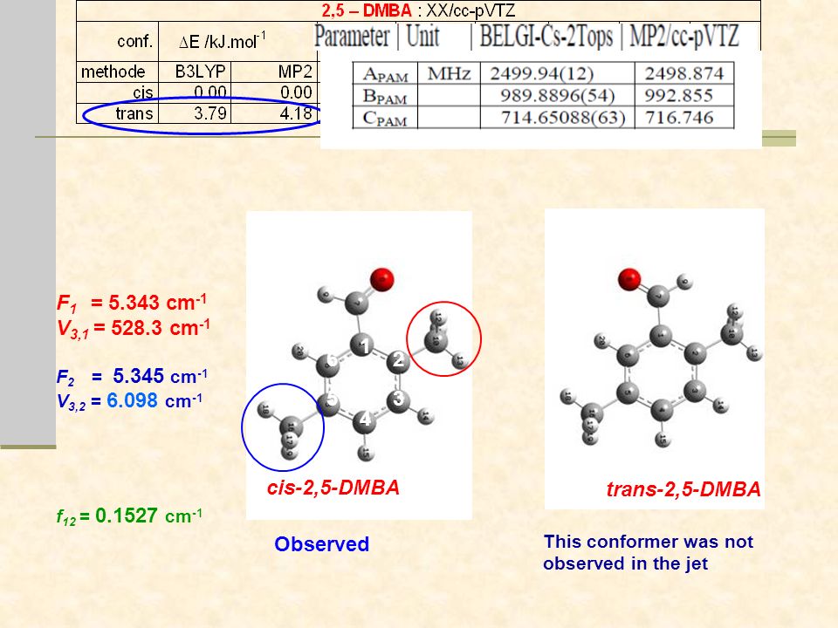Click the value 989.8896(54)
Screen dimensions: 838x628
(558, 96)
